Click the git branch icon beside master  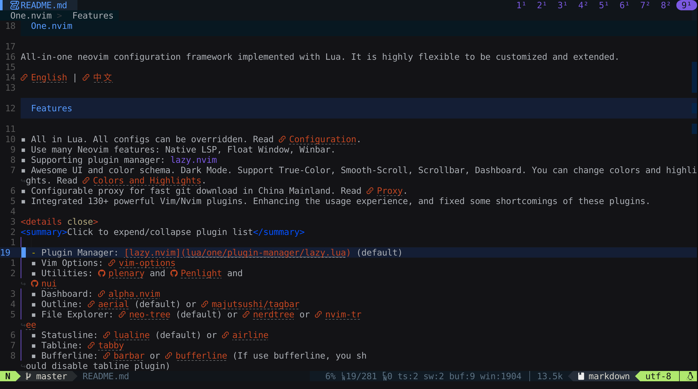(28, 376)
